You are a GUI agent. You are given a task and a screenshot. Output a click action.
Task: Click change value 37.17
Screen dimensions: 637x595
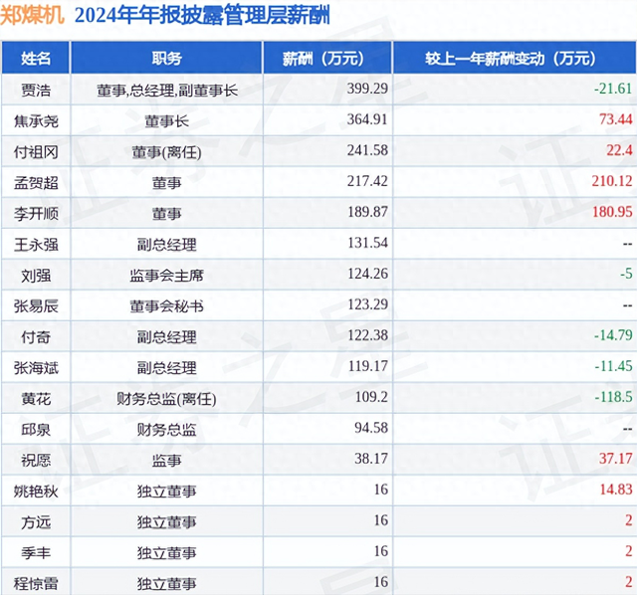pos(615,459)
